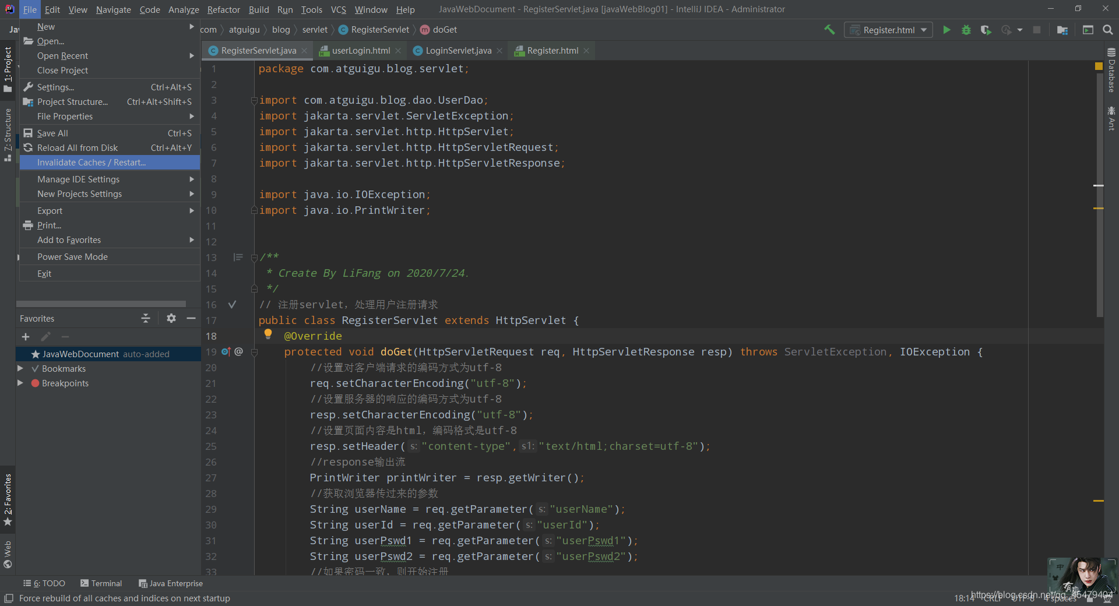This screenshot has height=606, width=1119.
Task: Start debugging with the bug icon
Action: point(966,30)
